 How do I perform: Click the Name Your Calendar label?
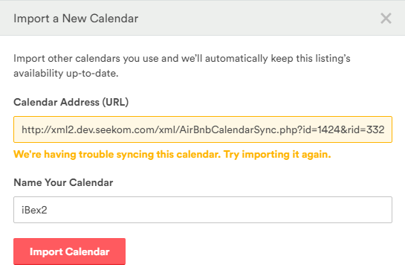(63, 182)
